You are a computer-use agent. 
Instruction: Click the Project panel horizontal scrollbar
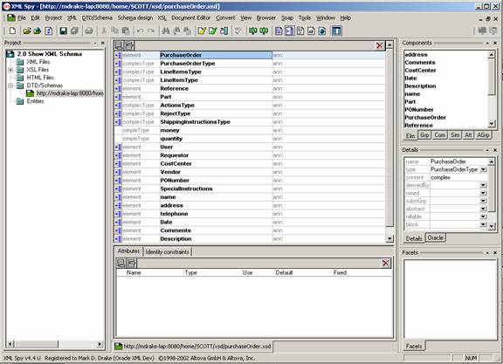tap(55, 344)
